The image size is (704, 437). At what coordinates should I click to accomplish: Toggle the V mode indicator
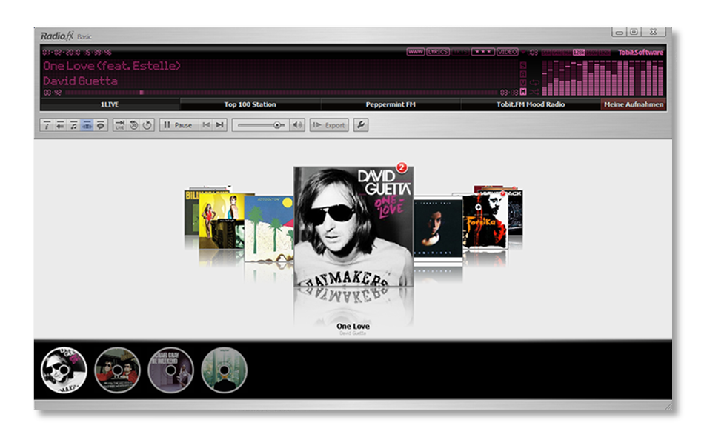(x=523, y=82)
